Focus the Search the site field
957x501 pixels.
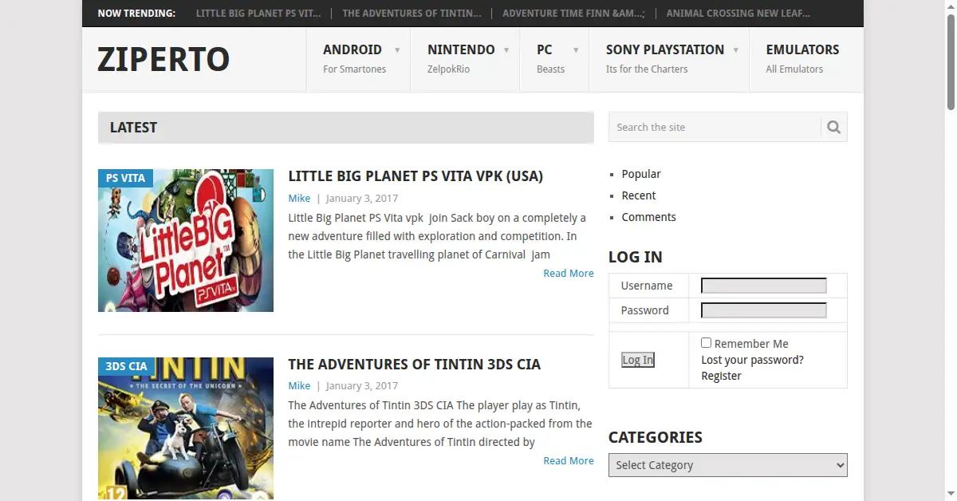pyautogui.click(x=715, y=127)
